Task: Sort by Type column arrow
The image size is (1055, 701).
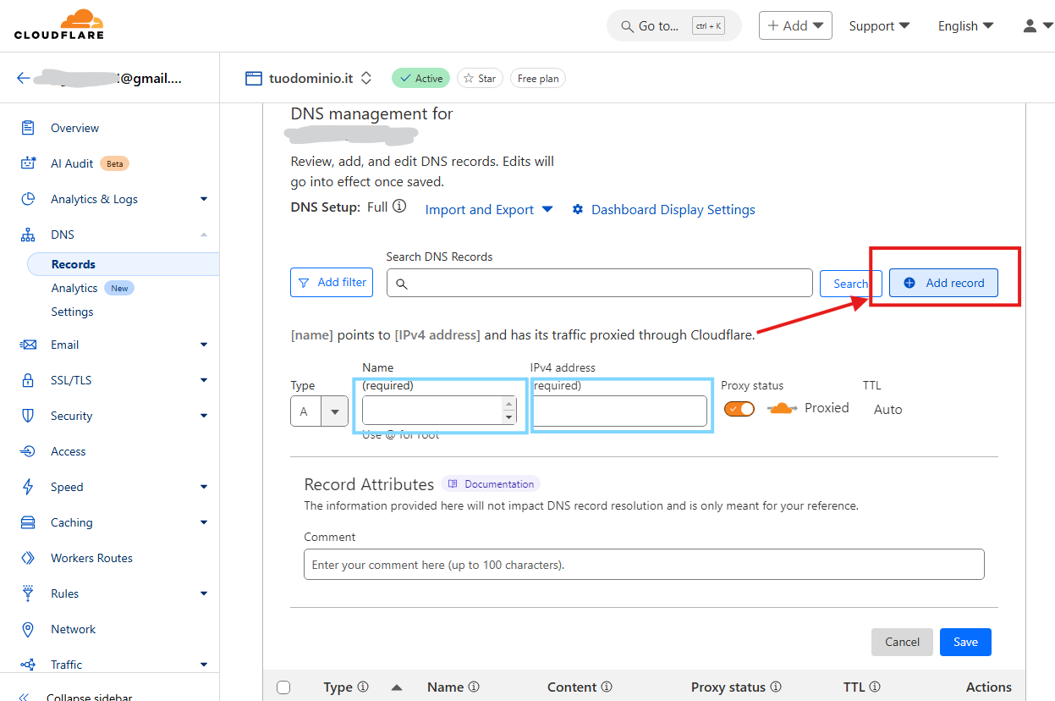Action: [x=397, y=687]
